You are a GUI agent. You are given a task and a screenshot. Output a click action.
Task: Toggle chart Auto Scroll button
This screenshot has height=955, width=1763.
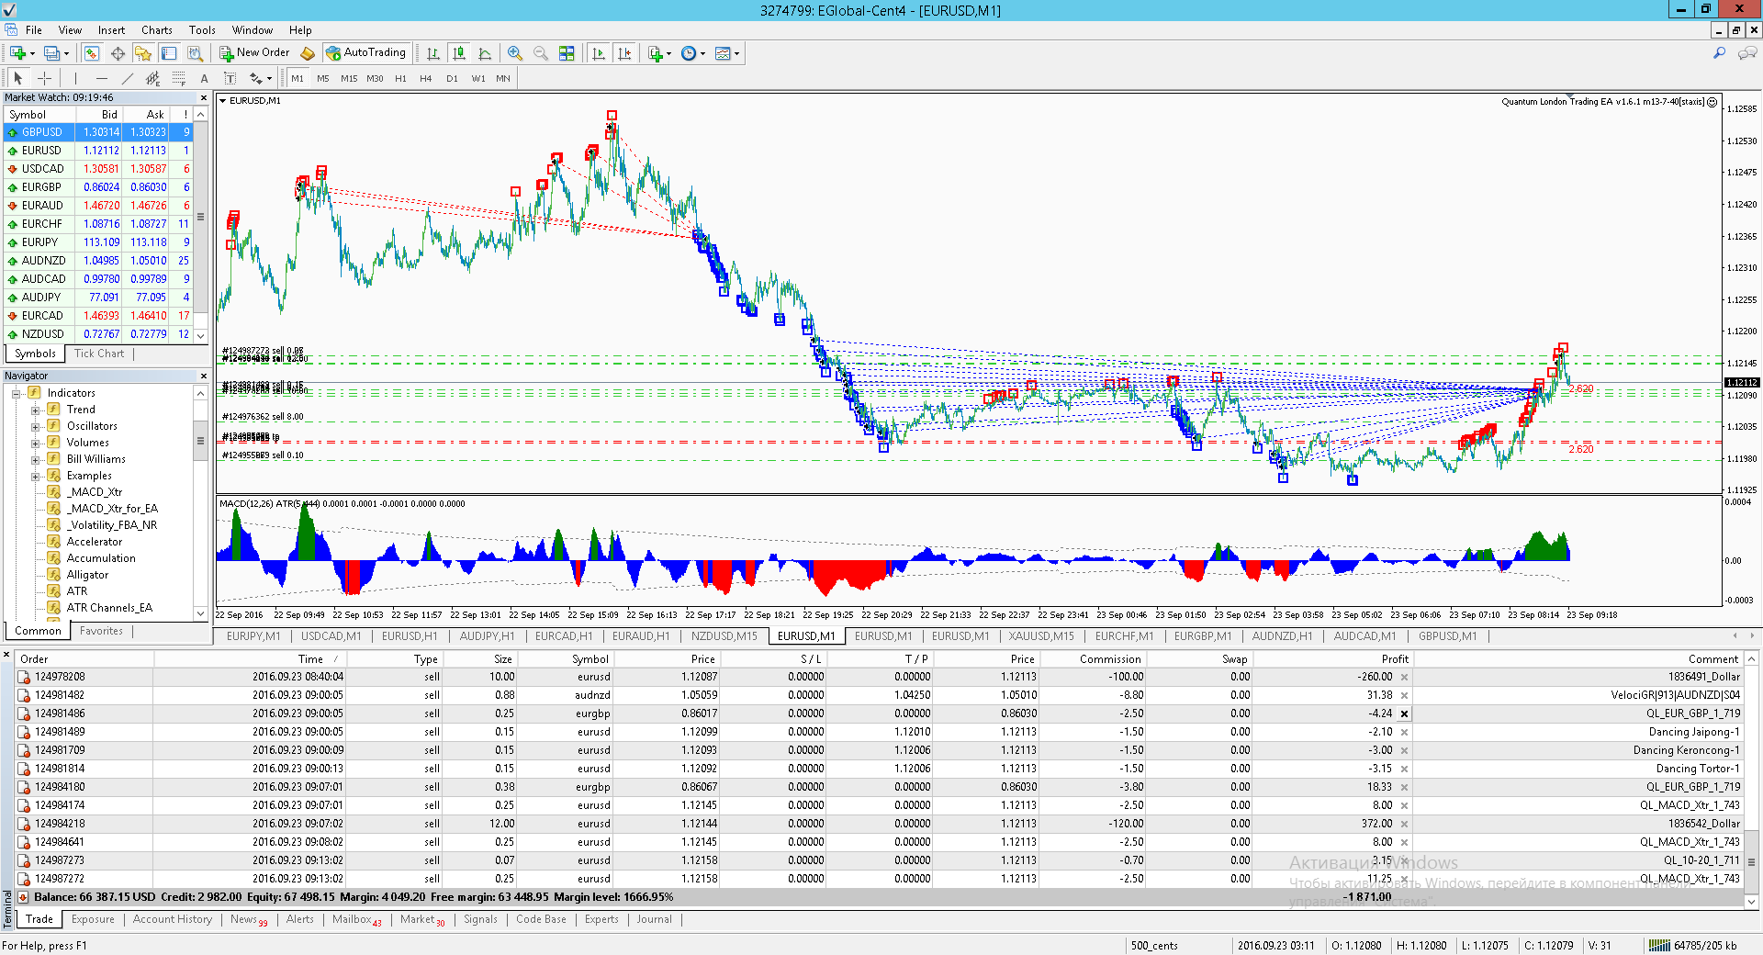[x=599, y=53]
